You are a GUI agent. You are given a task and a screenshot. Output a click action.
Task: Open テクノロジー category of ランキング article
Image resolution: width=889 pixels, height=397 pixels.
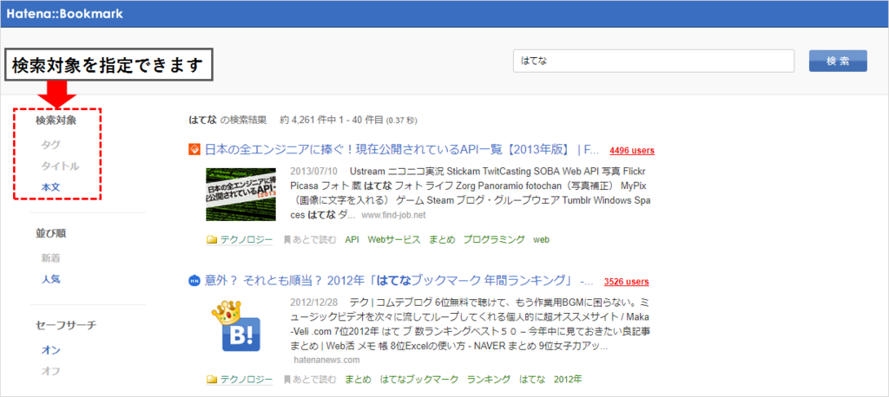click(246, 380)
